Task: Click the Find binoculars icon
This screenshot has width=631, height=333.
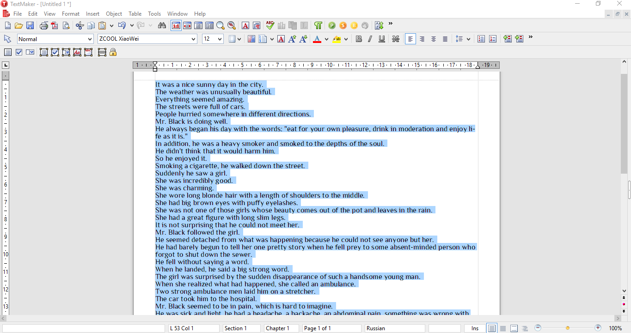Action: 162,26
